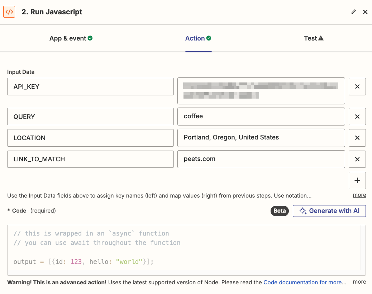Viewport: 372px width, 294px height.
Task: Delete the QUERY input data row
Action: (357, 117)
